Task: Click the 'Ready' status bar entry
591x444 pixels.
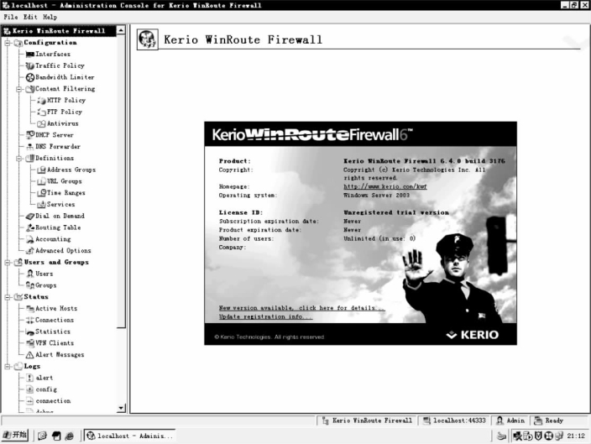Action: pyautogui.click(x=550, y=420)
